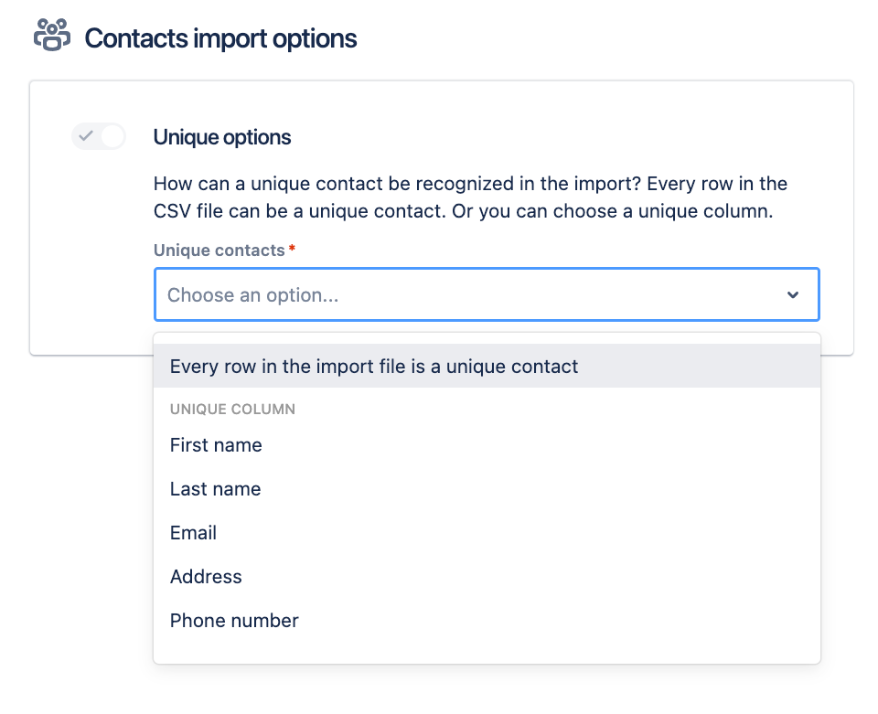Click the unique contact description paragraph
The height and width of the screenshot is (714, 878).
[470, 197]
